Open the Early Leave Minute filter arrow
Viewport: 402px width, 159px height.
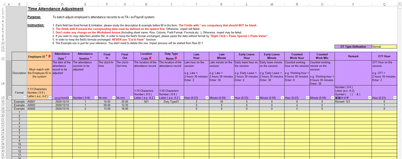click(x=282, y=98)
